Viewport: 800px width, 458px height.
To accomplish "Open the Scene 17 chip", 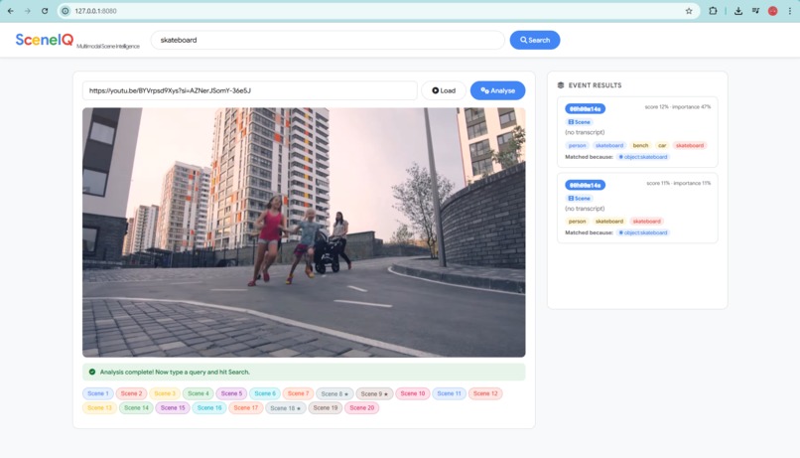I will pyautogui.click(x=245, y=408).
